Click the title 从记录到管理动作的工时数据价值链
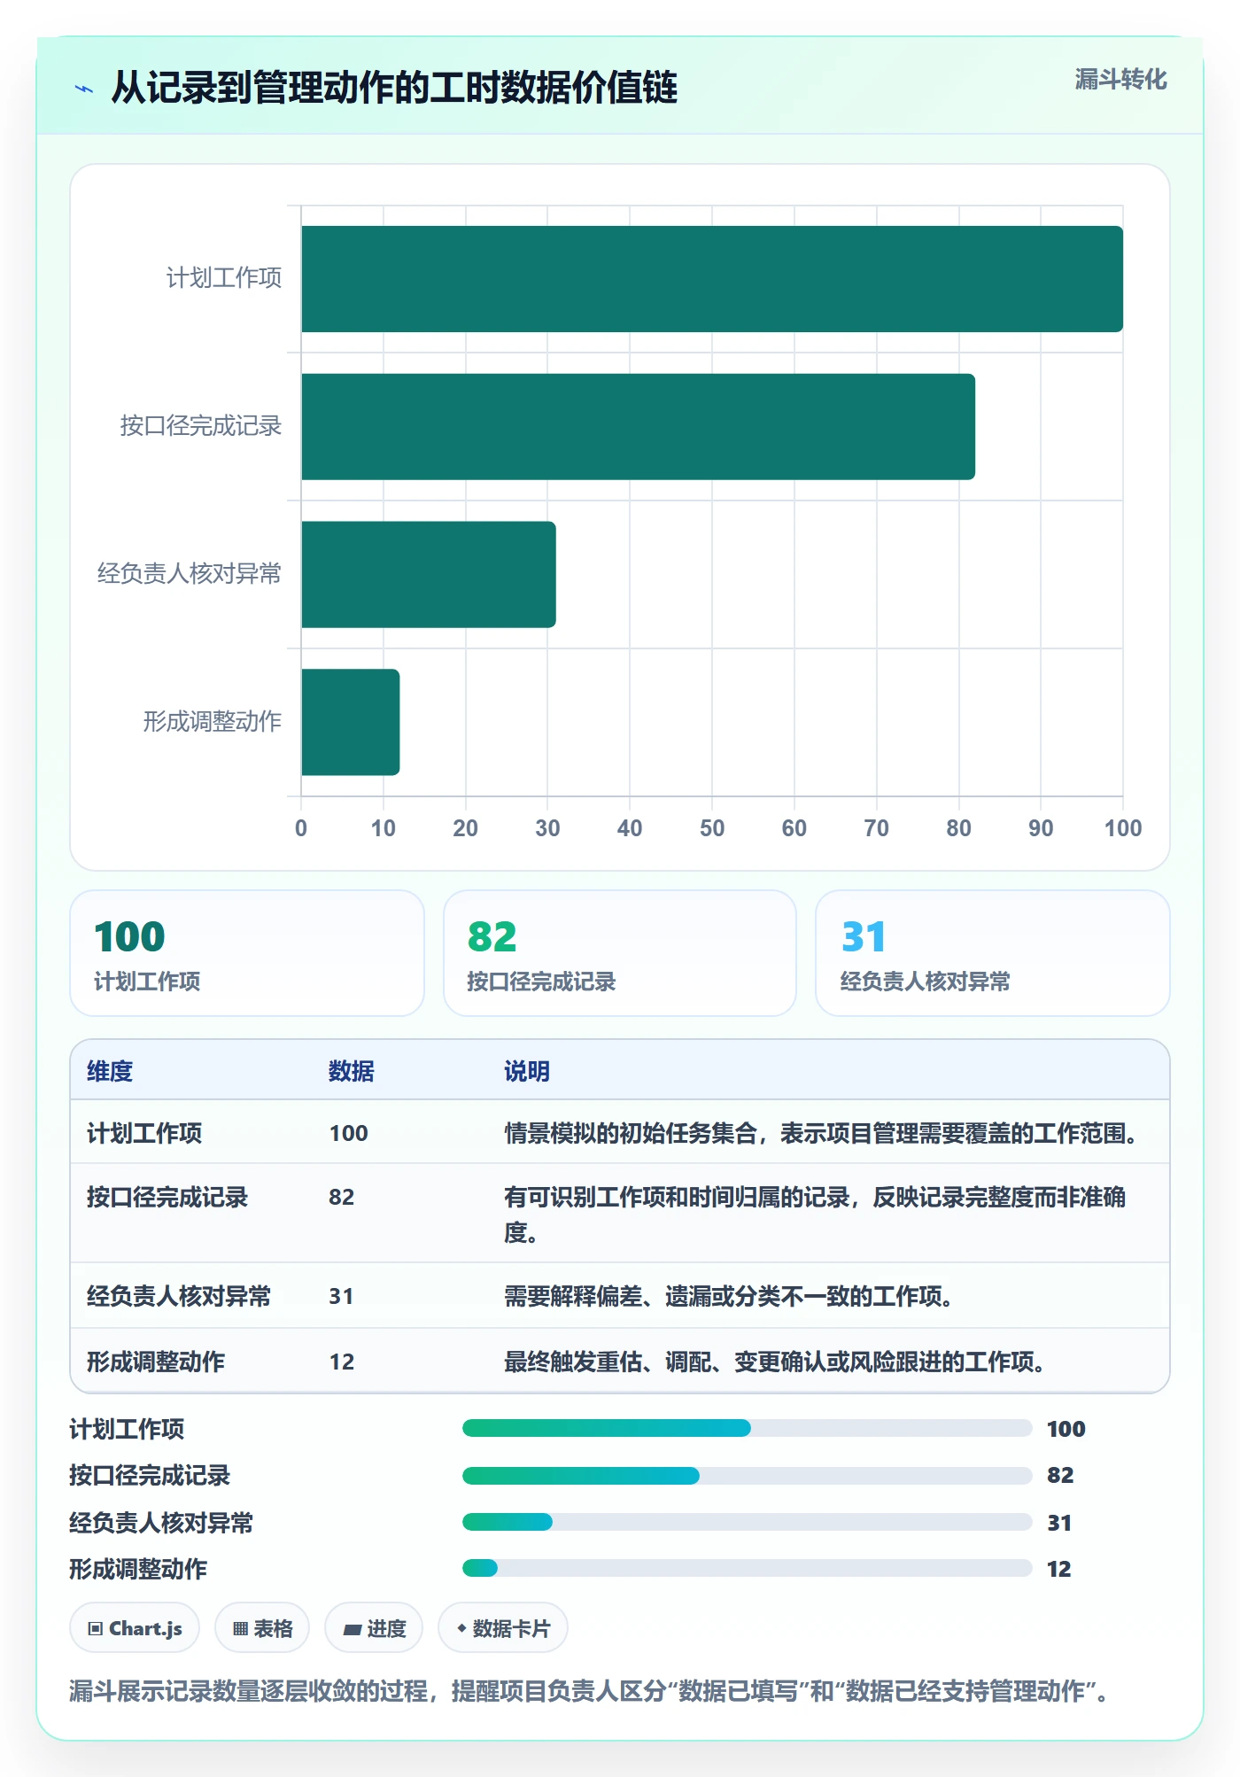 [394, 88]
